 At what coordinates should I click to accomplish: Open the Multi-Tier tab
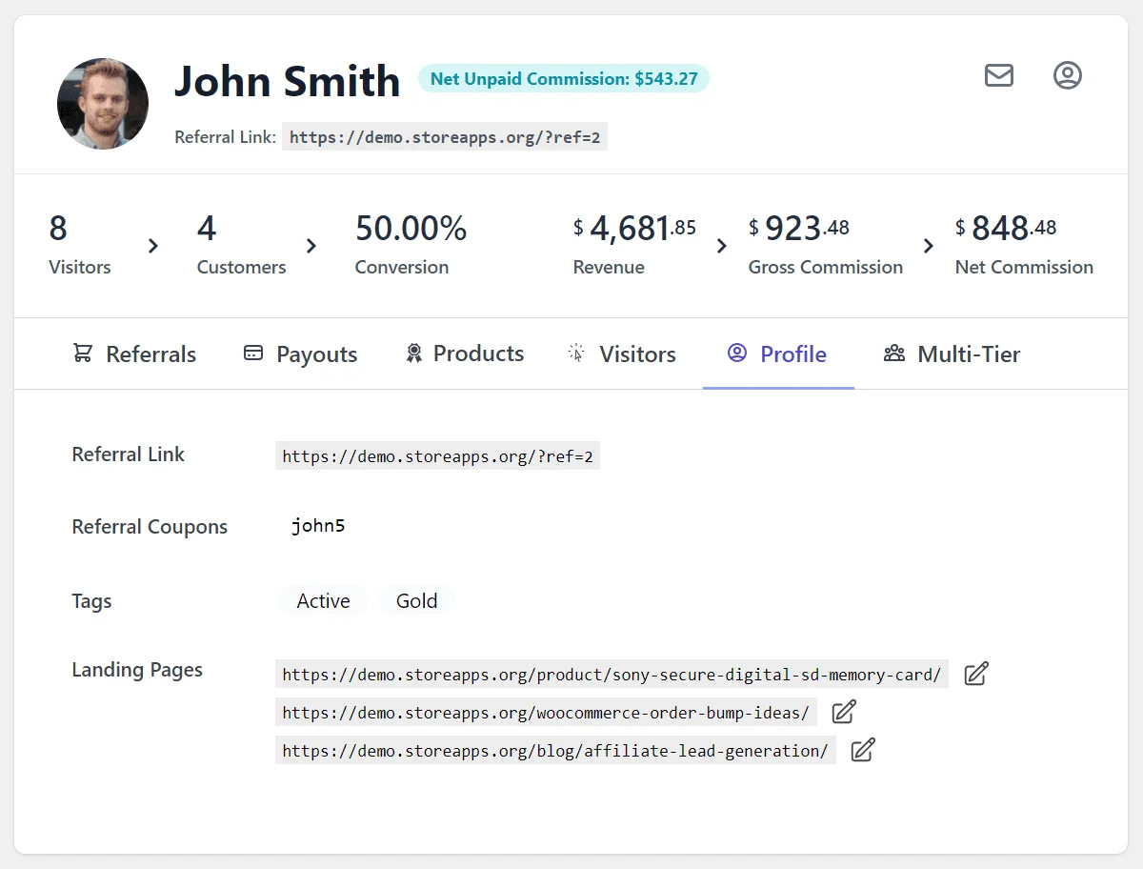[x=952, y=354]
